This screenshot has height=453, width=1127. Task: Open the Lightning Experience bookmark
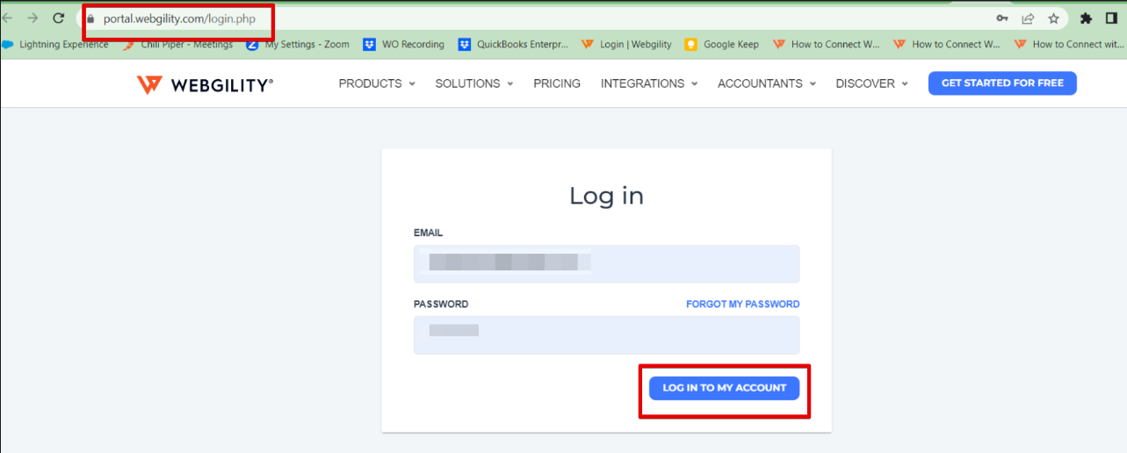[x=56, y=44]
